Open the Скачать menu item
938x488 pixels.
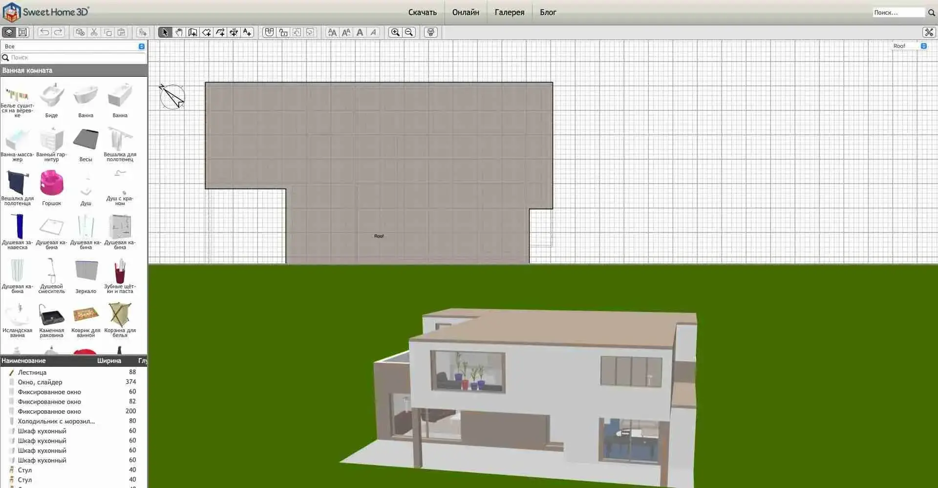point(423,12)
